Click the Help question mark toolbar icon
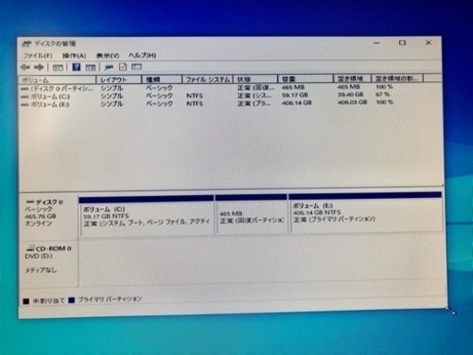 coord(76,67)
